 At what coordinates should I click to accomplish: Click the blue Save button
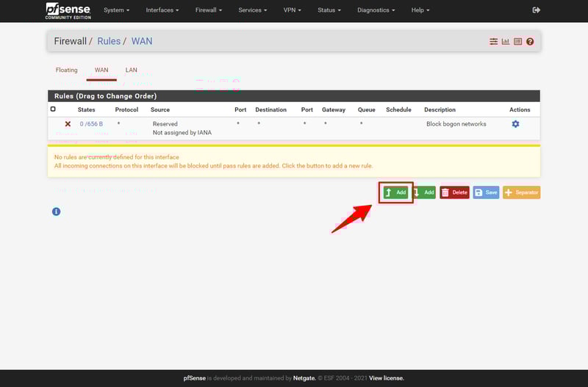[x=486, y=192]
